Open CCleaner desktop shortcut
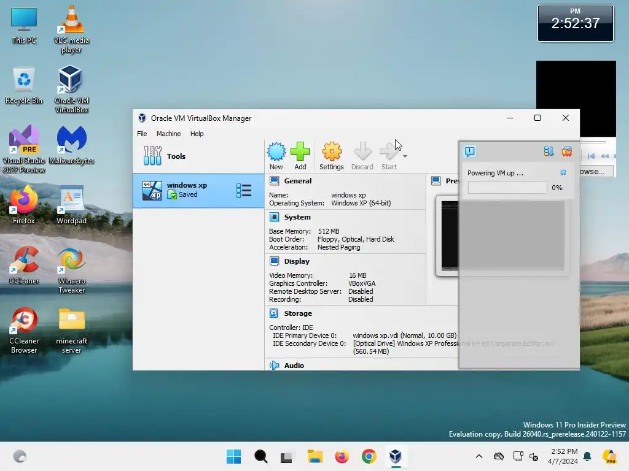 coord(24,265)
